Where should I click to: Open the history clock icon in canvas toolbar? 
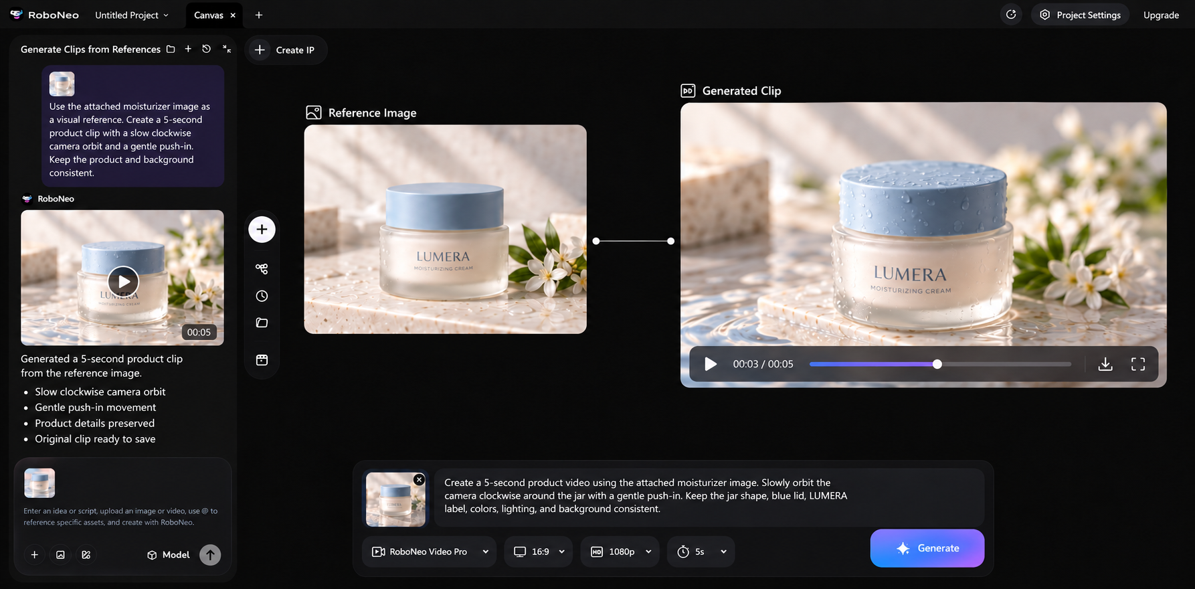pyautogui.click(x=262, y=296)
